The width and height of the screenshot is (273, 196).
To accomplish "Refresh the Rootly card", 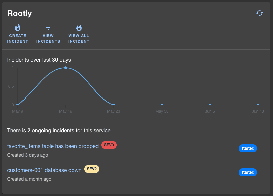I will point(259,13).
